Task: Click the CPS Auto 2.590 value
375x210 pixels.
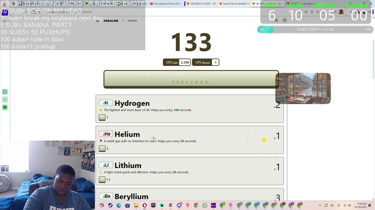Action: tap(185, 62)
